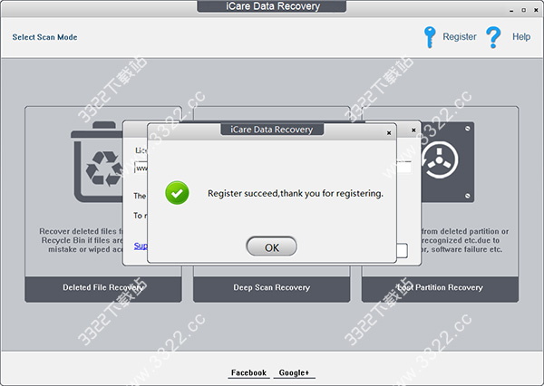Click the green checkmark success icon

pyautogui.click(x=178, y=192)
